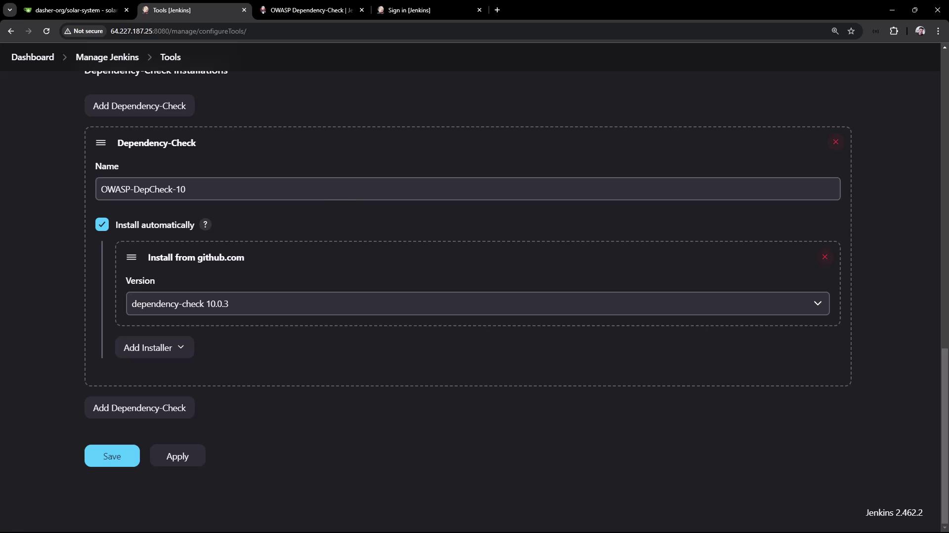Remove the Install from github.com installer
Viewport: 949px width, 533px height.
(824, 257)
